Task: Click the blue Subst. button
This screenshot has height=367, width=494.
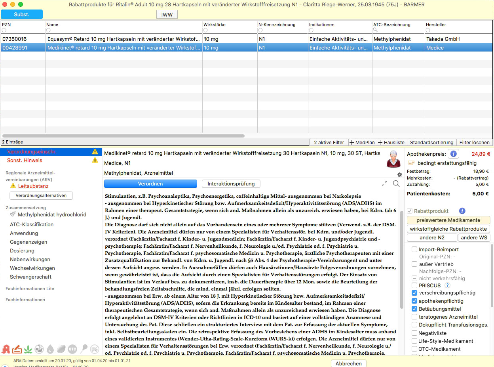Action: click(22, 14)
